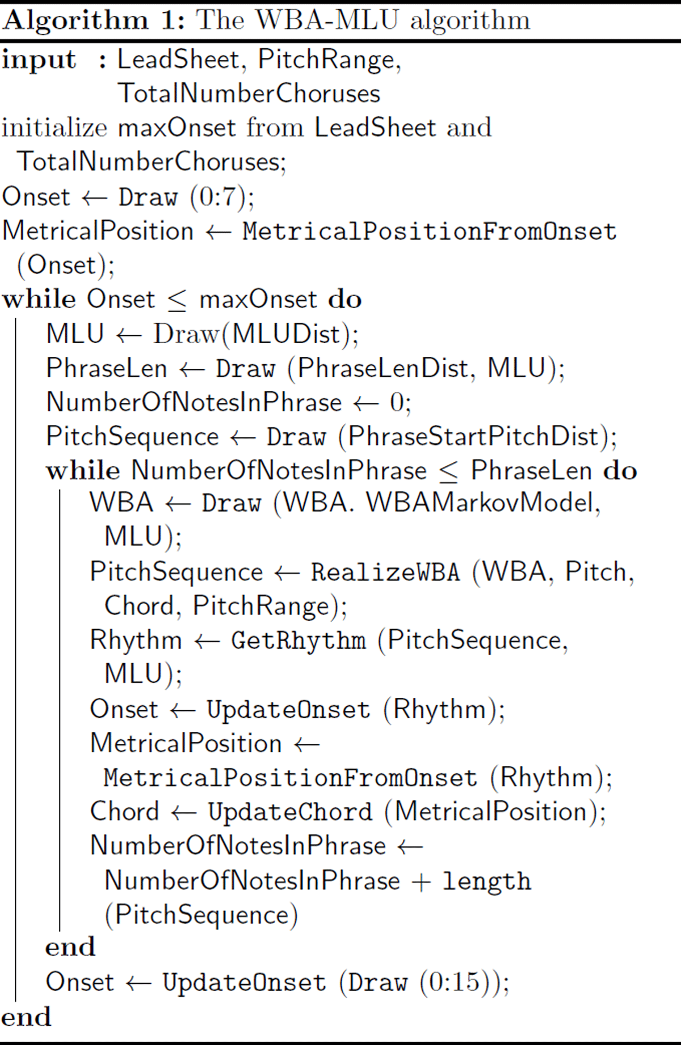The width and height of the screenshot is (681, 1045).
Task: Click the 'UpdateChord' function name
Action: (290, 812)
